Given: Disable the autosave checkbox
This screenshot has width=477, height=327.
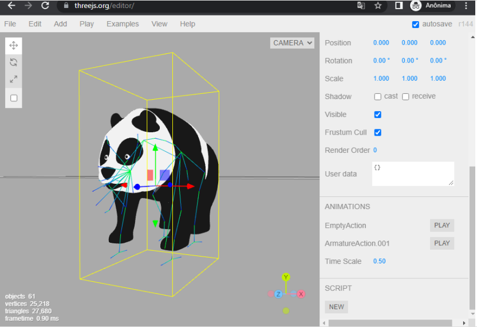Looking at the screenshot, I should tap(416, 24).
